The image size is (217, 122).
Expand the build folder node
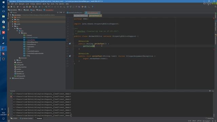tap(13, 22)
